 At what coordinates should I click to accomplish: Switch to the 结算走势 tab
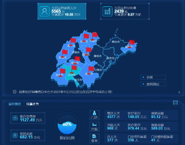coord(33,104)
